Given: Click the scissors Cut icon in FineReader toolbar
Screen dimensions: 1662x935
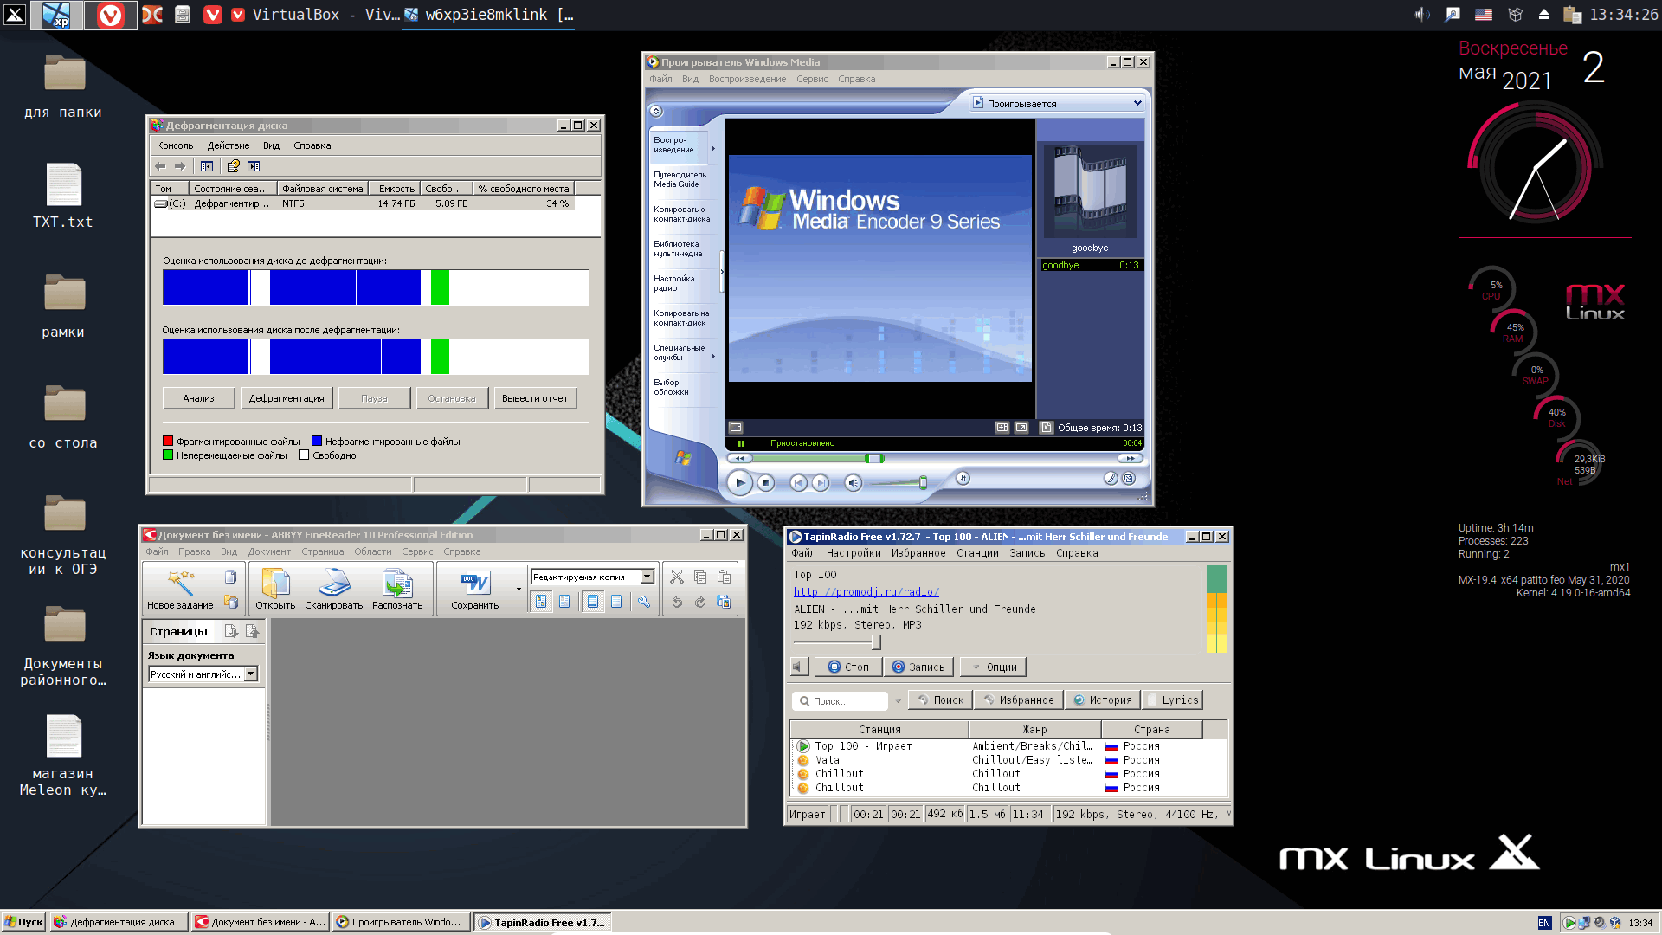Looking at the screenshot, I should pos(678,577).
